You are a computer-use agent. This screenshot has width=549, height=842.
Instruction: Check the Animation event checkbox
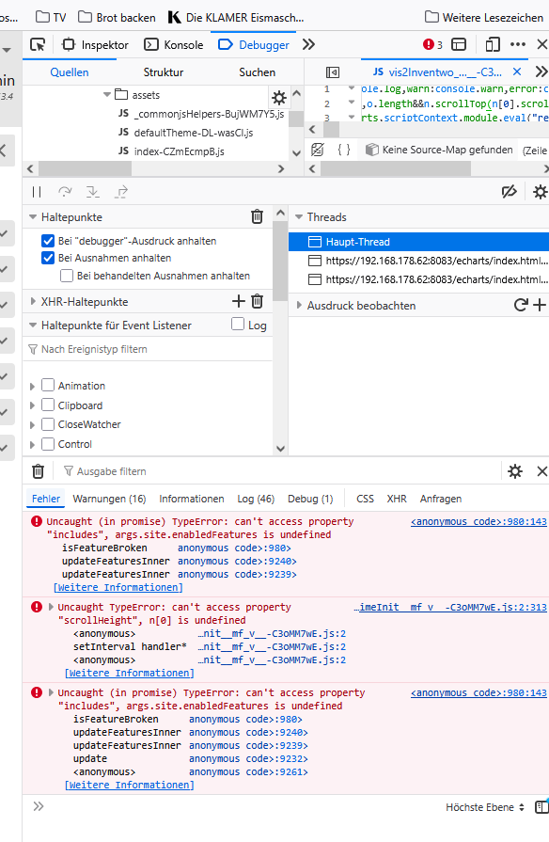click(x=48, y=385)
